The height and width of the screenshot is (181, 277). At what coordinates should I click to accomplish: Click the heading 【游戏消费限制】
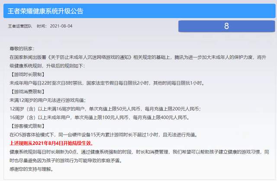click(x=27, y=91)
